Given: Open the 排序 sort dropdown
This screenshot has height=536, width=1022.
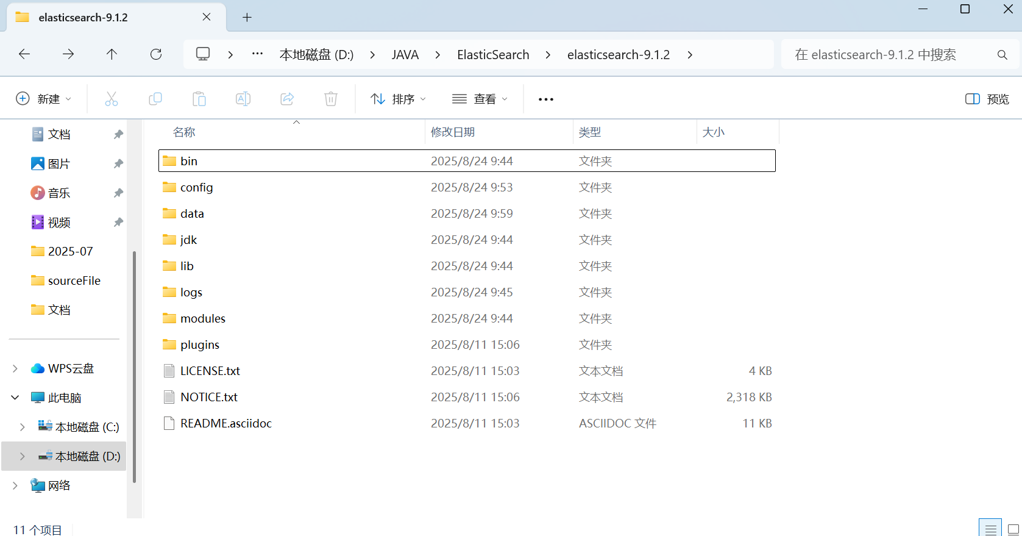Looking at the screenshot, I should pyautogui.click(x=399, y=99).
